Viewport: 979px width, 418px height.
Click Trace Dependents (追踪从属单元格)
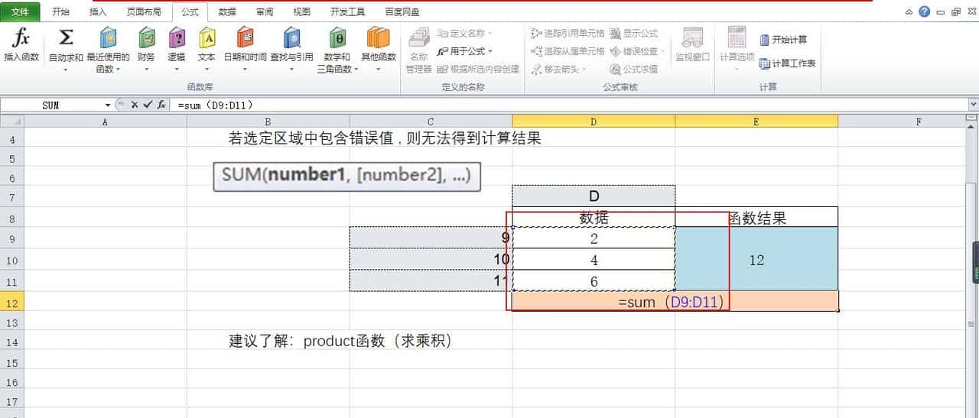point(568,51)
